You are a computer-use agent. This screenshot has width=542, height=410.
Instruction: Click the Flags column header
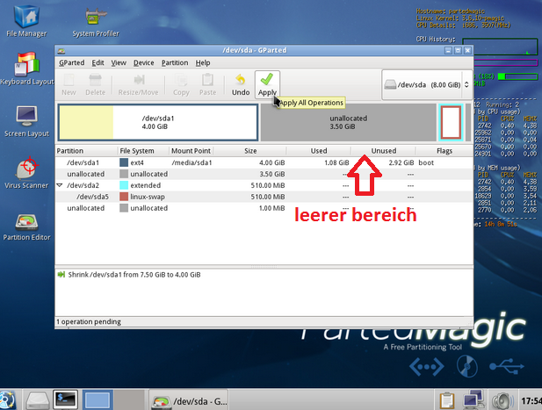point(444,151)
